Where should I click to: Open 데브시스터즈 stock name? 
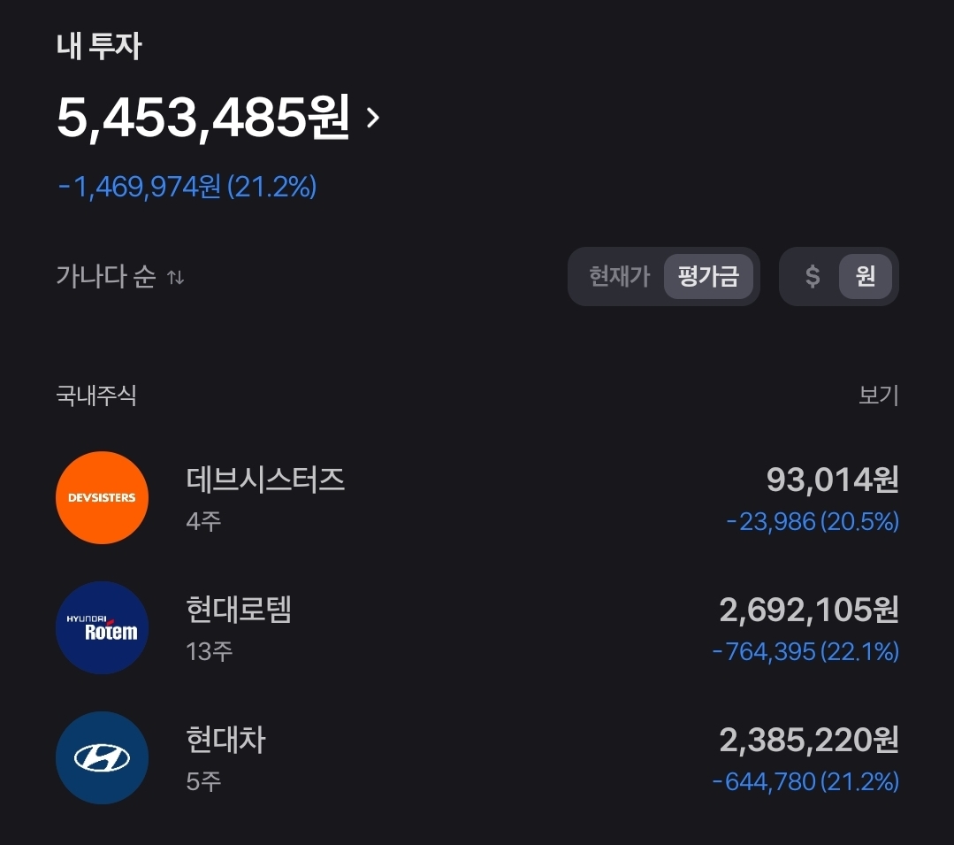265,480
